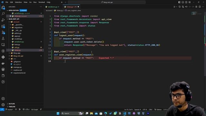Click the command center search box
This screenshot has width=206, height=116.
[x=107, y=2]
